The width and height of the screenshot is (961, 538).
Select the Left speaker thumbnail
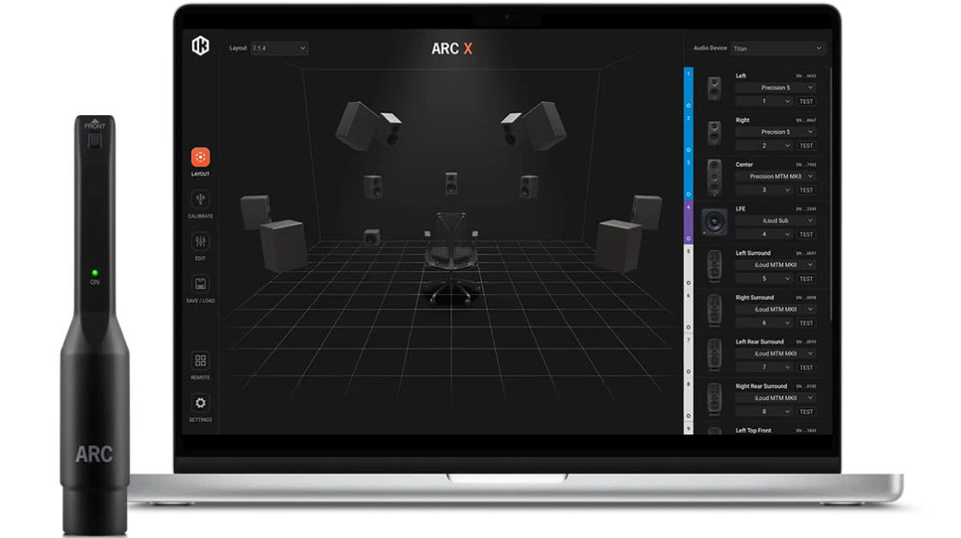pyautogui.click(x=714, y=88)
